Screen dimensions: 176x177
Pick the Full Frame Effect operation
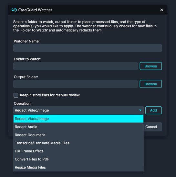pyautogui.click(x=78, y=151)
